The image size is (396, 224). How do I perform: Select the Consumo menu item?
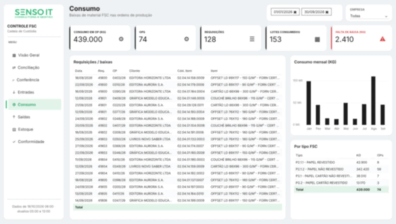click(34, 105)
